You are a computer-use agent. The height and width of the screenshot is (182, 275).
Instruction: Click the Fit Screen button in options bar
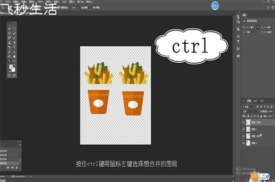coord(84,7)
